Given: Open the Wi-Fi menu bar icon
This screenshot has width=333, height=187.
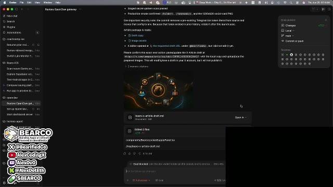Looking at the screenshot, I should pyautogui.click(x=285, y=3).
